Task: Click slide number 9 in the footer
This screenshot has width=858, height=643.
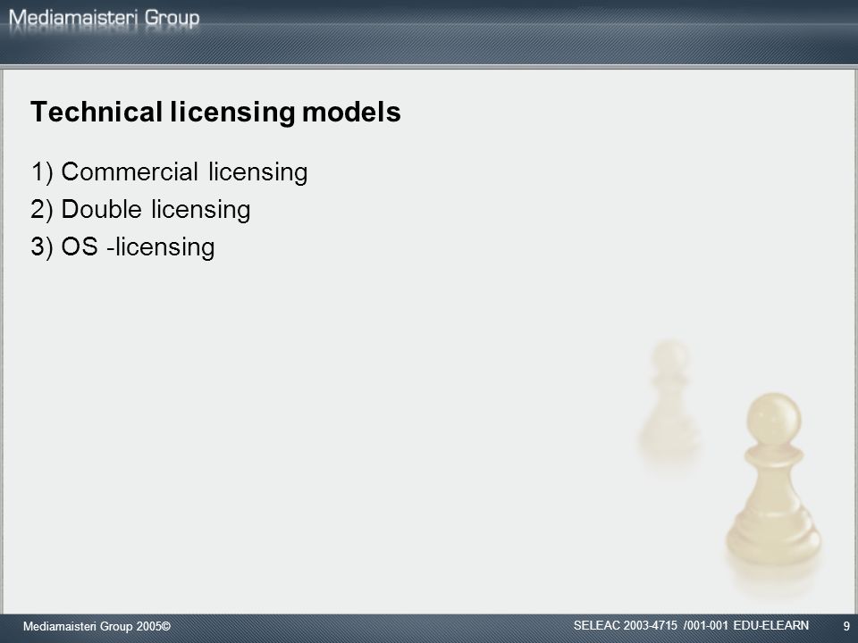Action: pyautogui.click(x=846, y=627)
